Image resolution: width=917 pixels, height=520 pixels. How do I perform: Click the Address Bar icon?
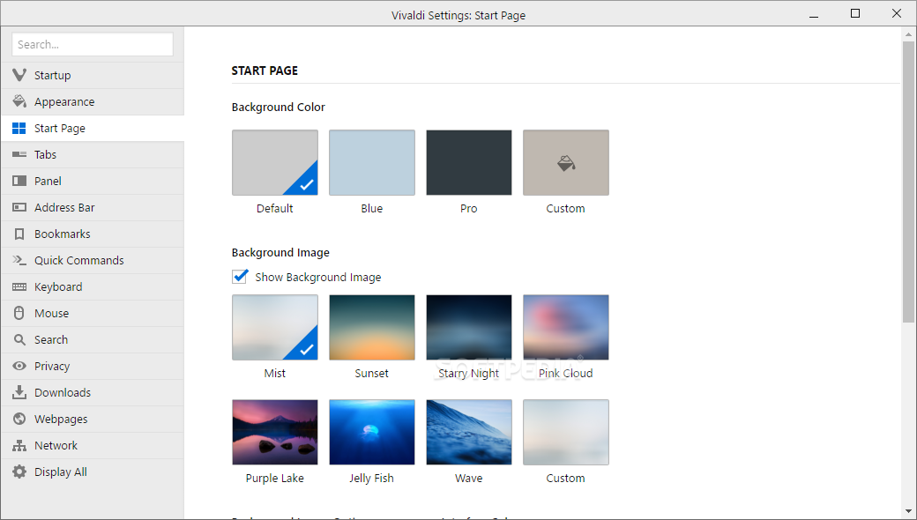pyautogui.click(x=19, y=207)
